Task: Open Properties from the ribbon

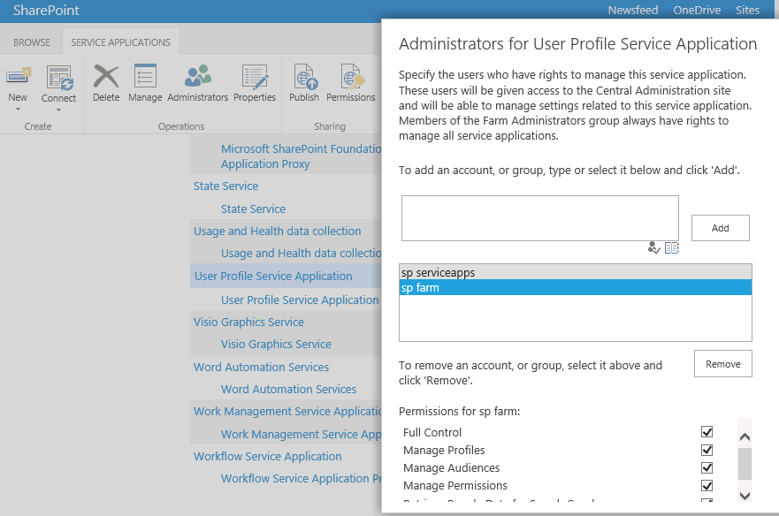Action: [255, 83]
